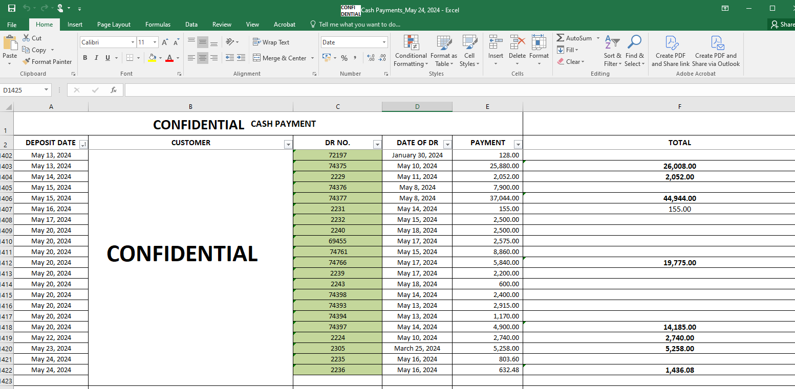Click Merge & Center button
The width and height of the screenshot is (795, 389).
(x=280, y=58)
